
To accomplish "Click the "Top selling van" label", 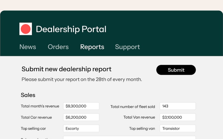I will coord(142,129).
